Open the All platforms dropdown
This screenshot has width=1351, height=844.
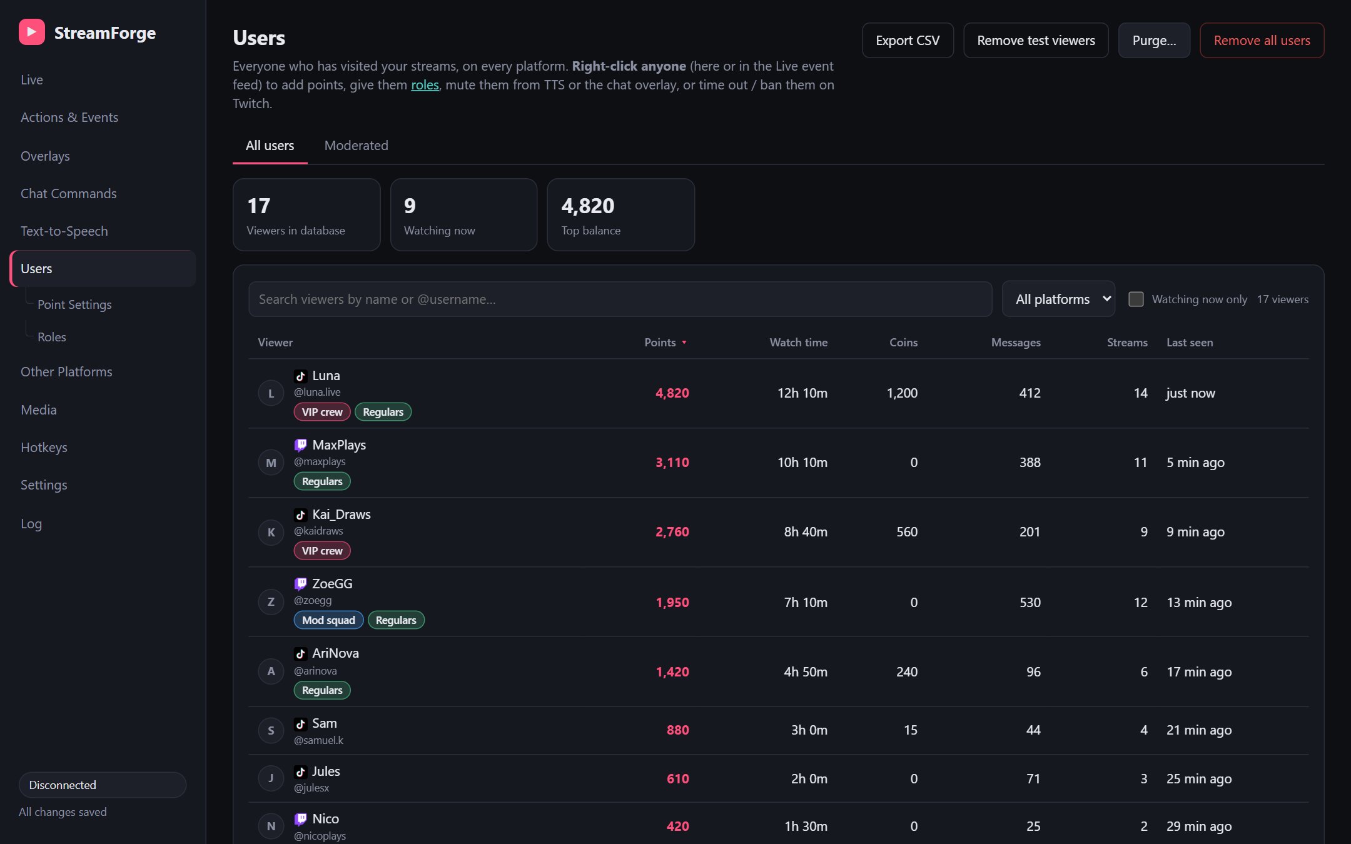click(1058, 299)
